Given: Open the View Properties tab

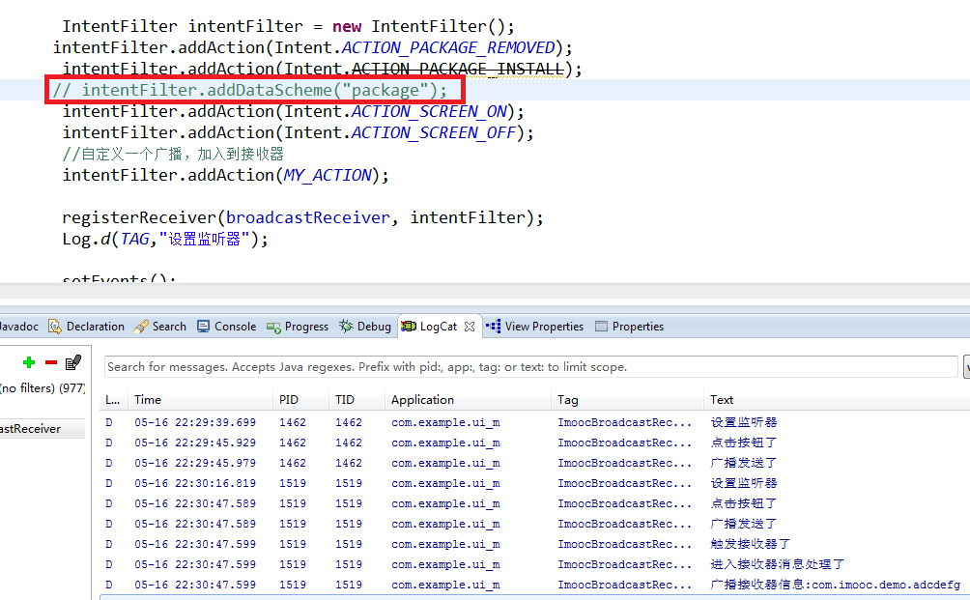Looking at the screenshot, I should [535, 327].
